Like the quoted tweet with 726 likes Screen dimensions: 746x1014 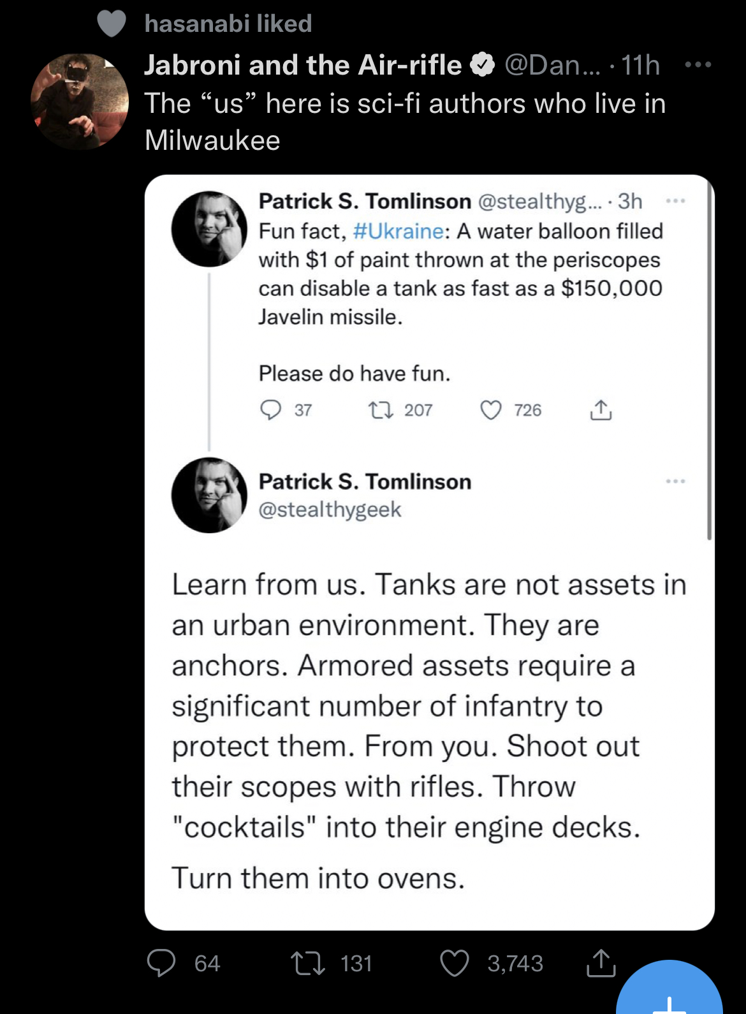point(490,410)
